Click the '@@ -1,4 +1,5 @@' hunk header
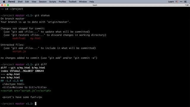The image size is (190, 107). pos(12,81)
